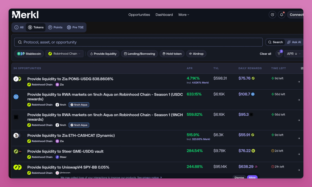312x187 pixels.
Task: Toggle the Hold token filter
Action: [x=172, y=54]
